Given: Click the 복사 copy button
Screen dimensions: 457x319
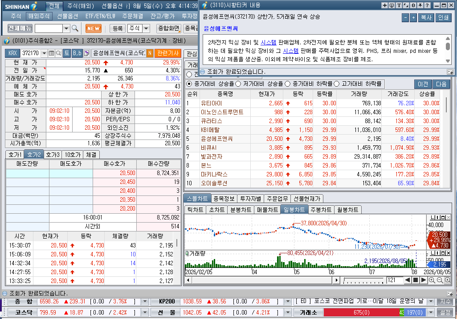Looking at the screenshot, I should click(x=426, y=17).
